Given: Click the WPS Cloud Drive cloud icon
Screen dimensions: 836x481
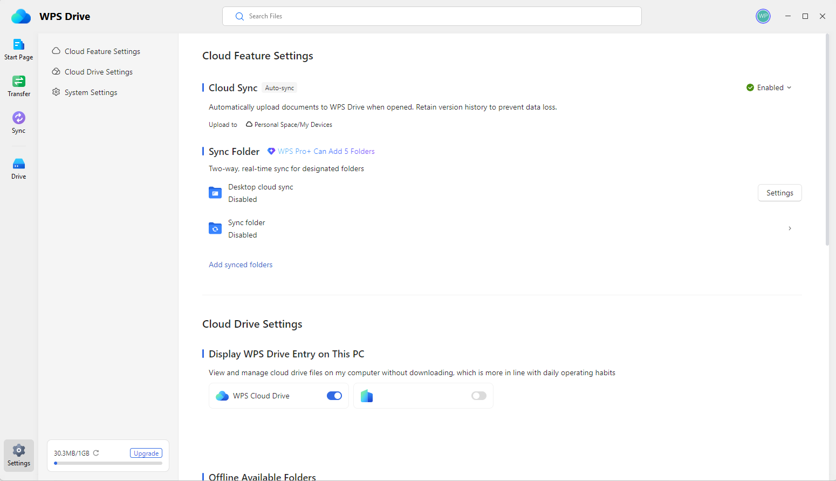Looking at the screenshot, I should 222,396.
